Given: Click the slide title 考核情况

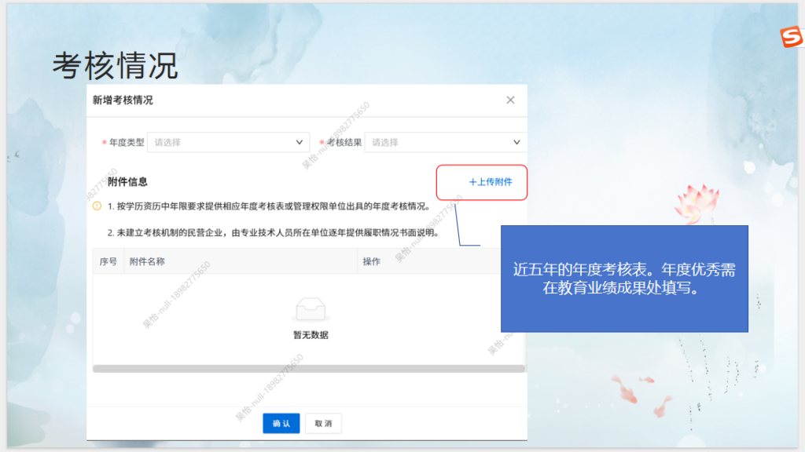Looking at the screenshot, I should [115, 66].
